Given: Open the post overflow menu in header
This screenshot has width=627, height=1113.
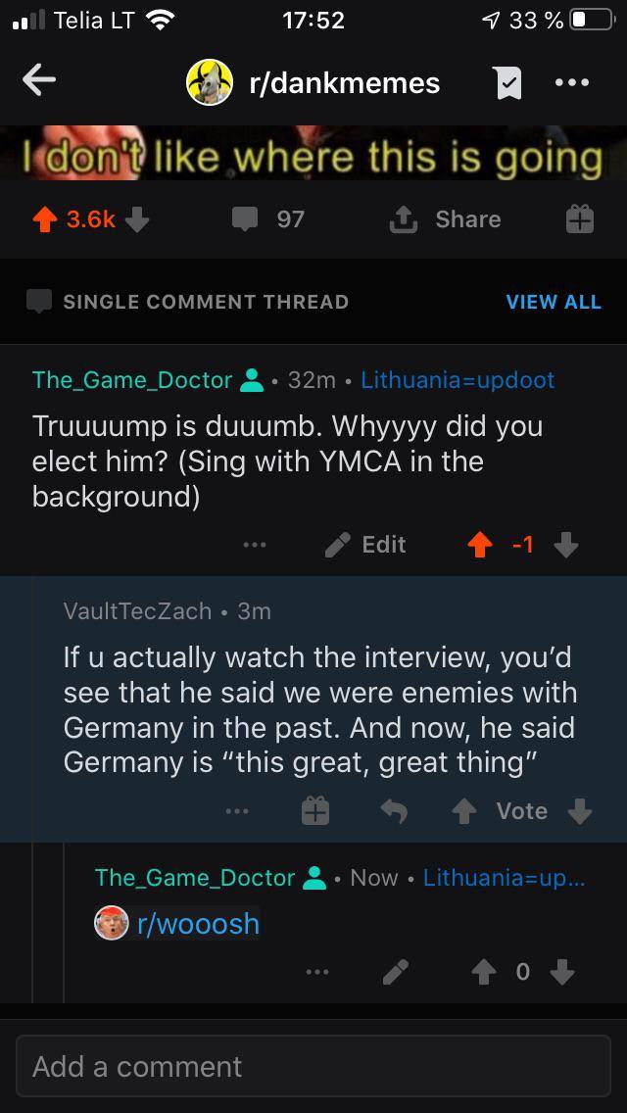Looking at the screenshot, I should (572, 82).
